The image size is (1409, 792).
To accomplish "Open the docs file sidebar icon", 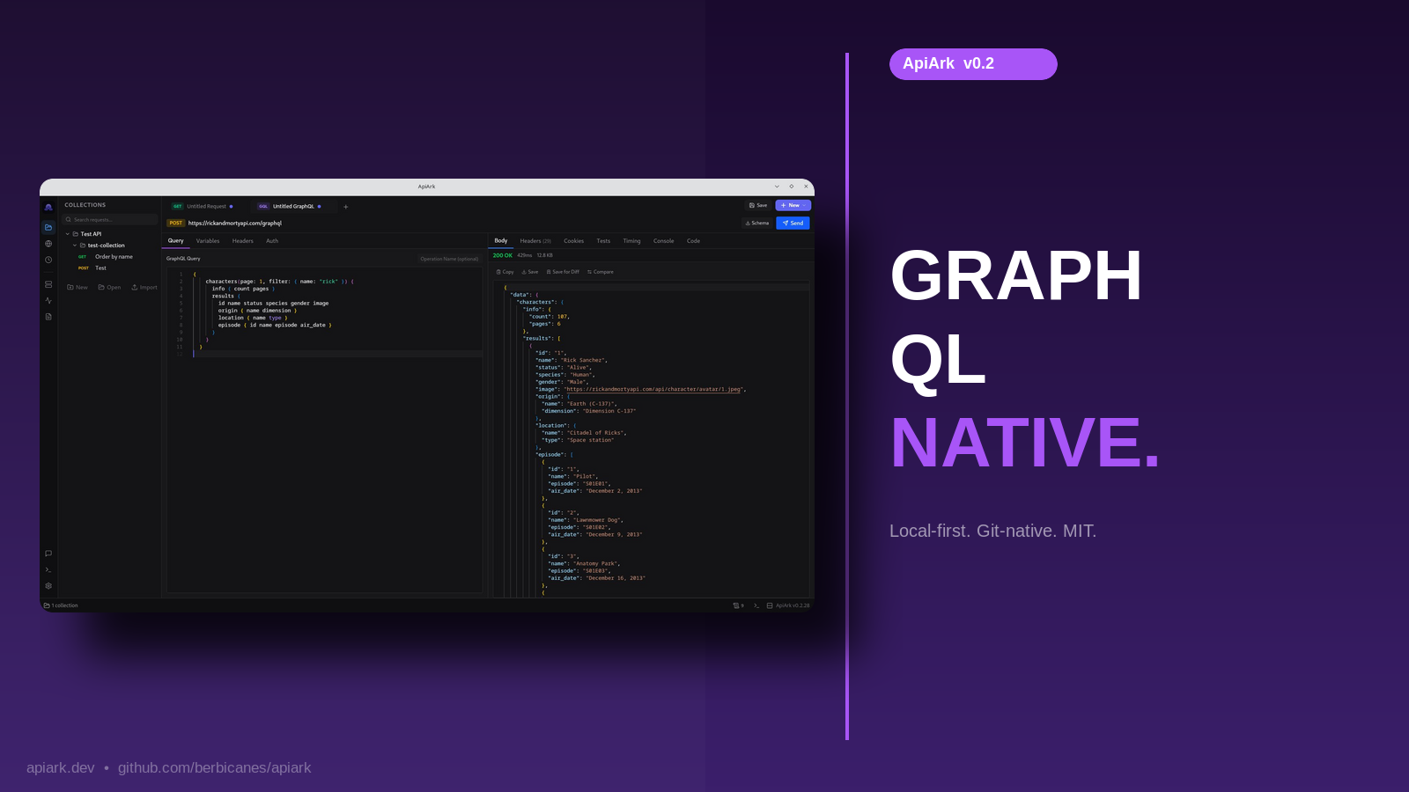I will tap(48, 316).
